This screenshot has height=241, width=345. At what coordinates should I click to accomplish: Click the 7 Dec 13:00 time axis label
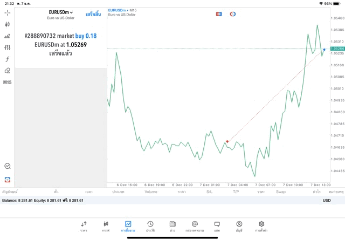320,185
